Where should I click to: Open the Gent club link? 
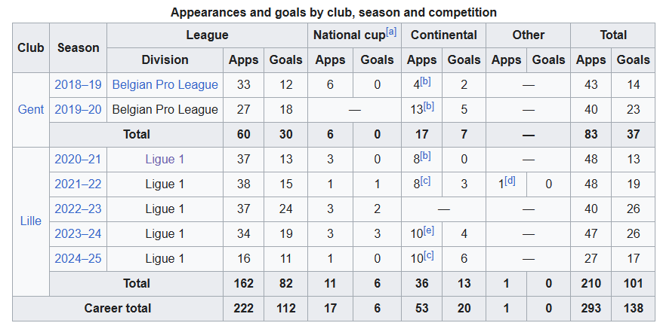tap(31, 109)
